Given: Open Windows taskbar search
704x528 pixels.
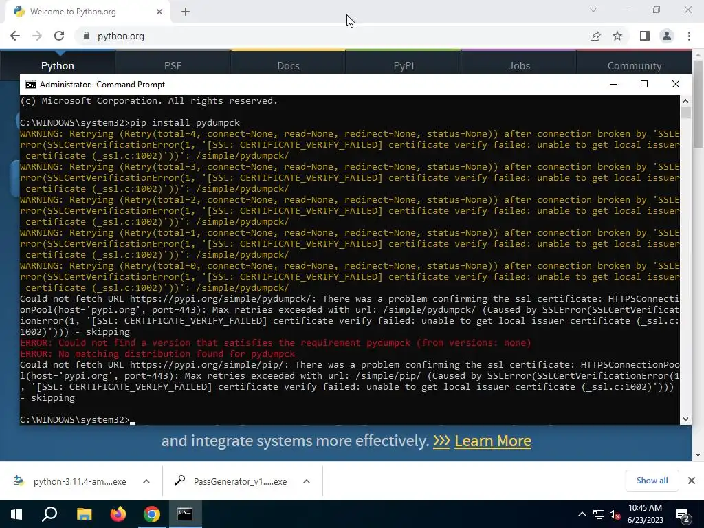Looking at the screenshot, I should point(49,514).
